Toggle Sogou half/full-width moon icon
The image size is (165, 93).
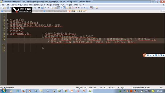151,55
